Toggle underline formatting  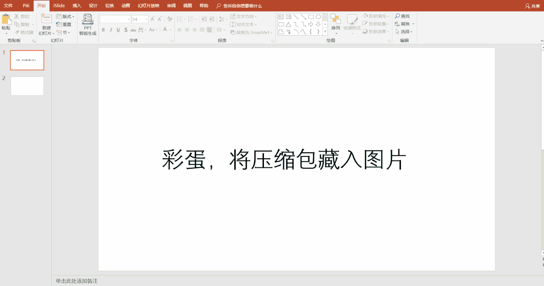118,30
